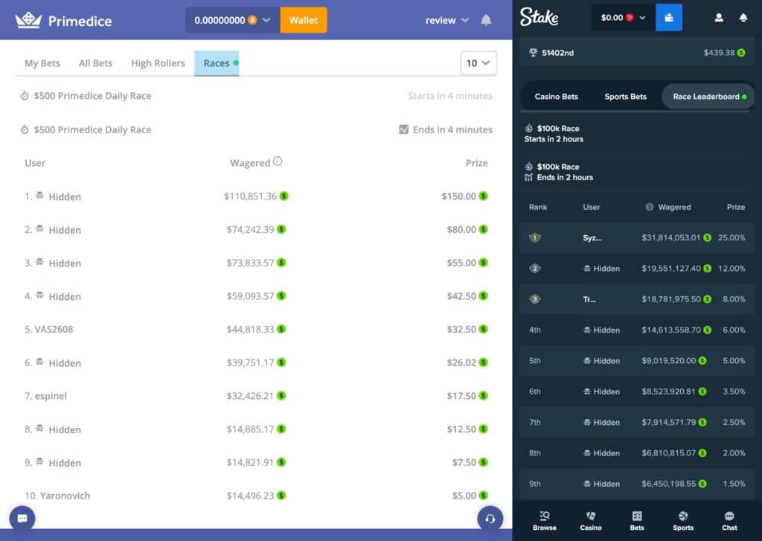The height and width of the screenshot is (541, 762).
Task: Click the Wagered info icon in Primedice
Action: (278, 161)
